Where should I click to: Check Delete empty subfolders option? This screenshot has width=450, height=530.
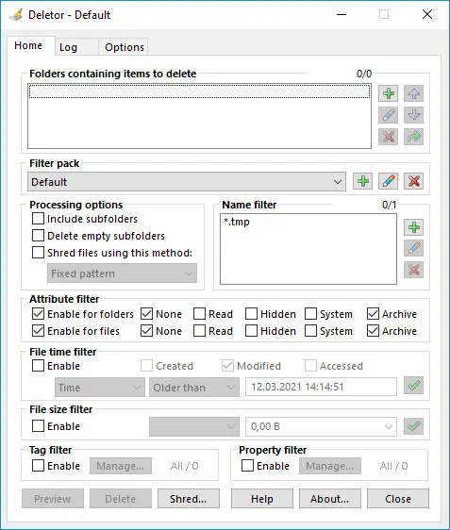tap(38, 236)
